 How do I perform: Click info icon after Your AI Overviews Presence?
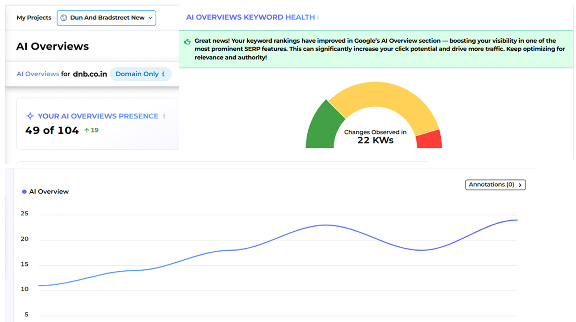click(x=164, y=116)
